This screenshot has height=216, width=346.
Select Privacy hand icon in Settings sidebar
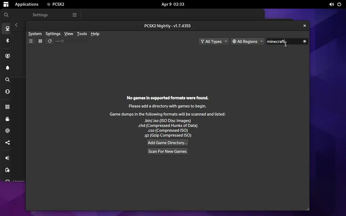click(x=8, y=119)
